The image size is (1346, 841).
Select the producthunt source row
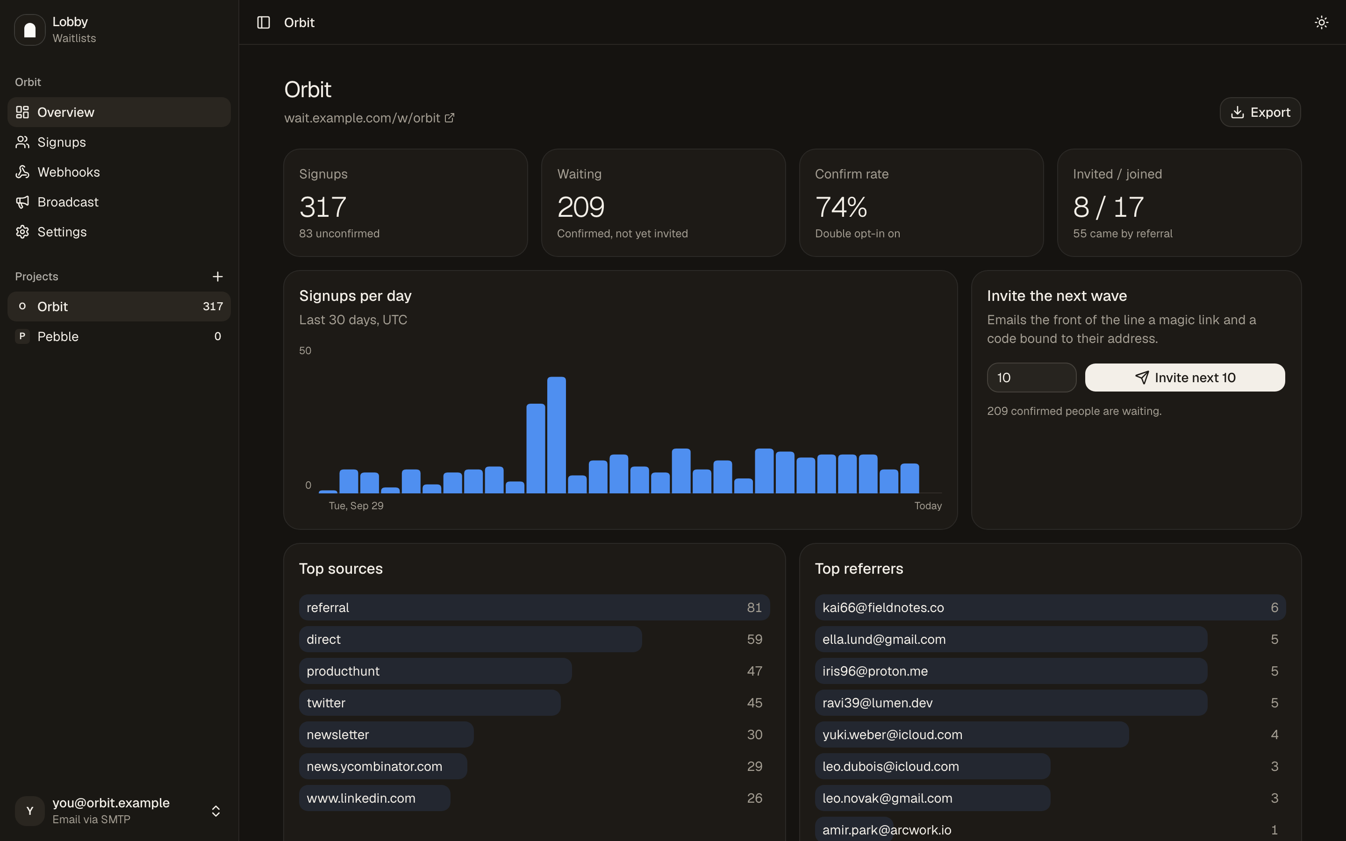[x=535, y=671]
